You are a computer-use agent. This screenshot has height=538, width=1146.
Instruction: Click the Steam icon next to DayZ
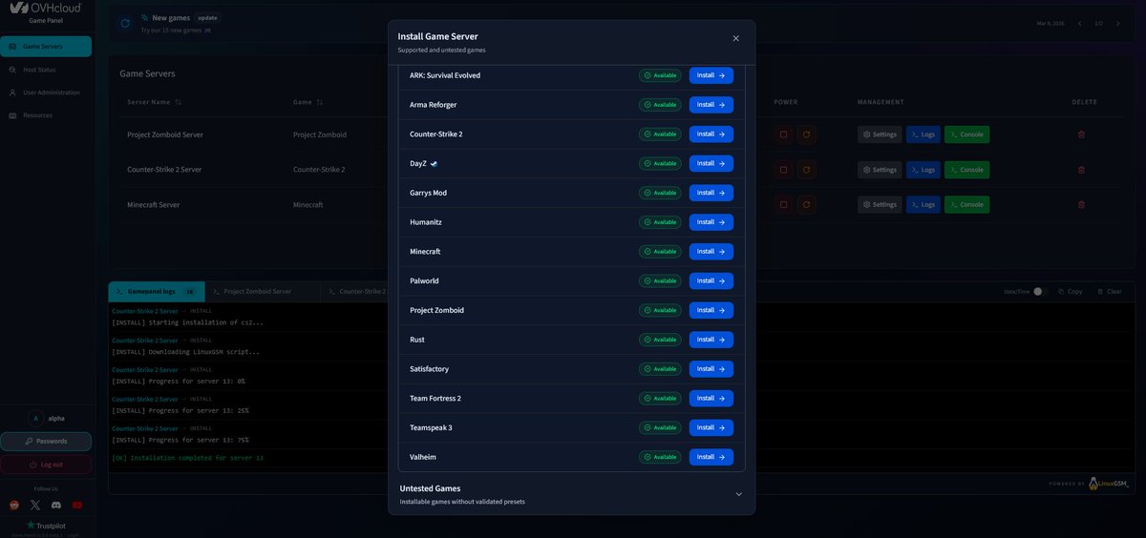coord(434,164)
